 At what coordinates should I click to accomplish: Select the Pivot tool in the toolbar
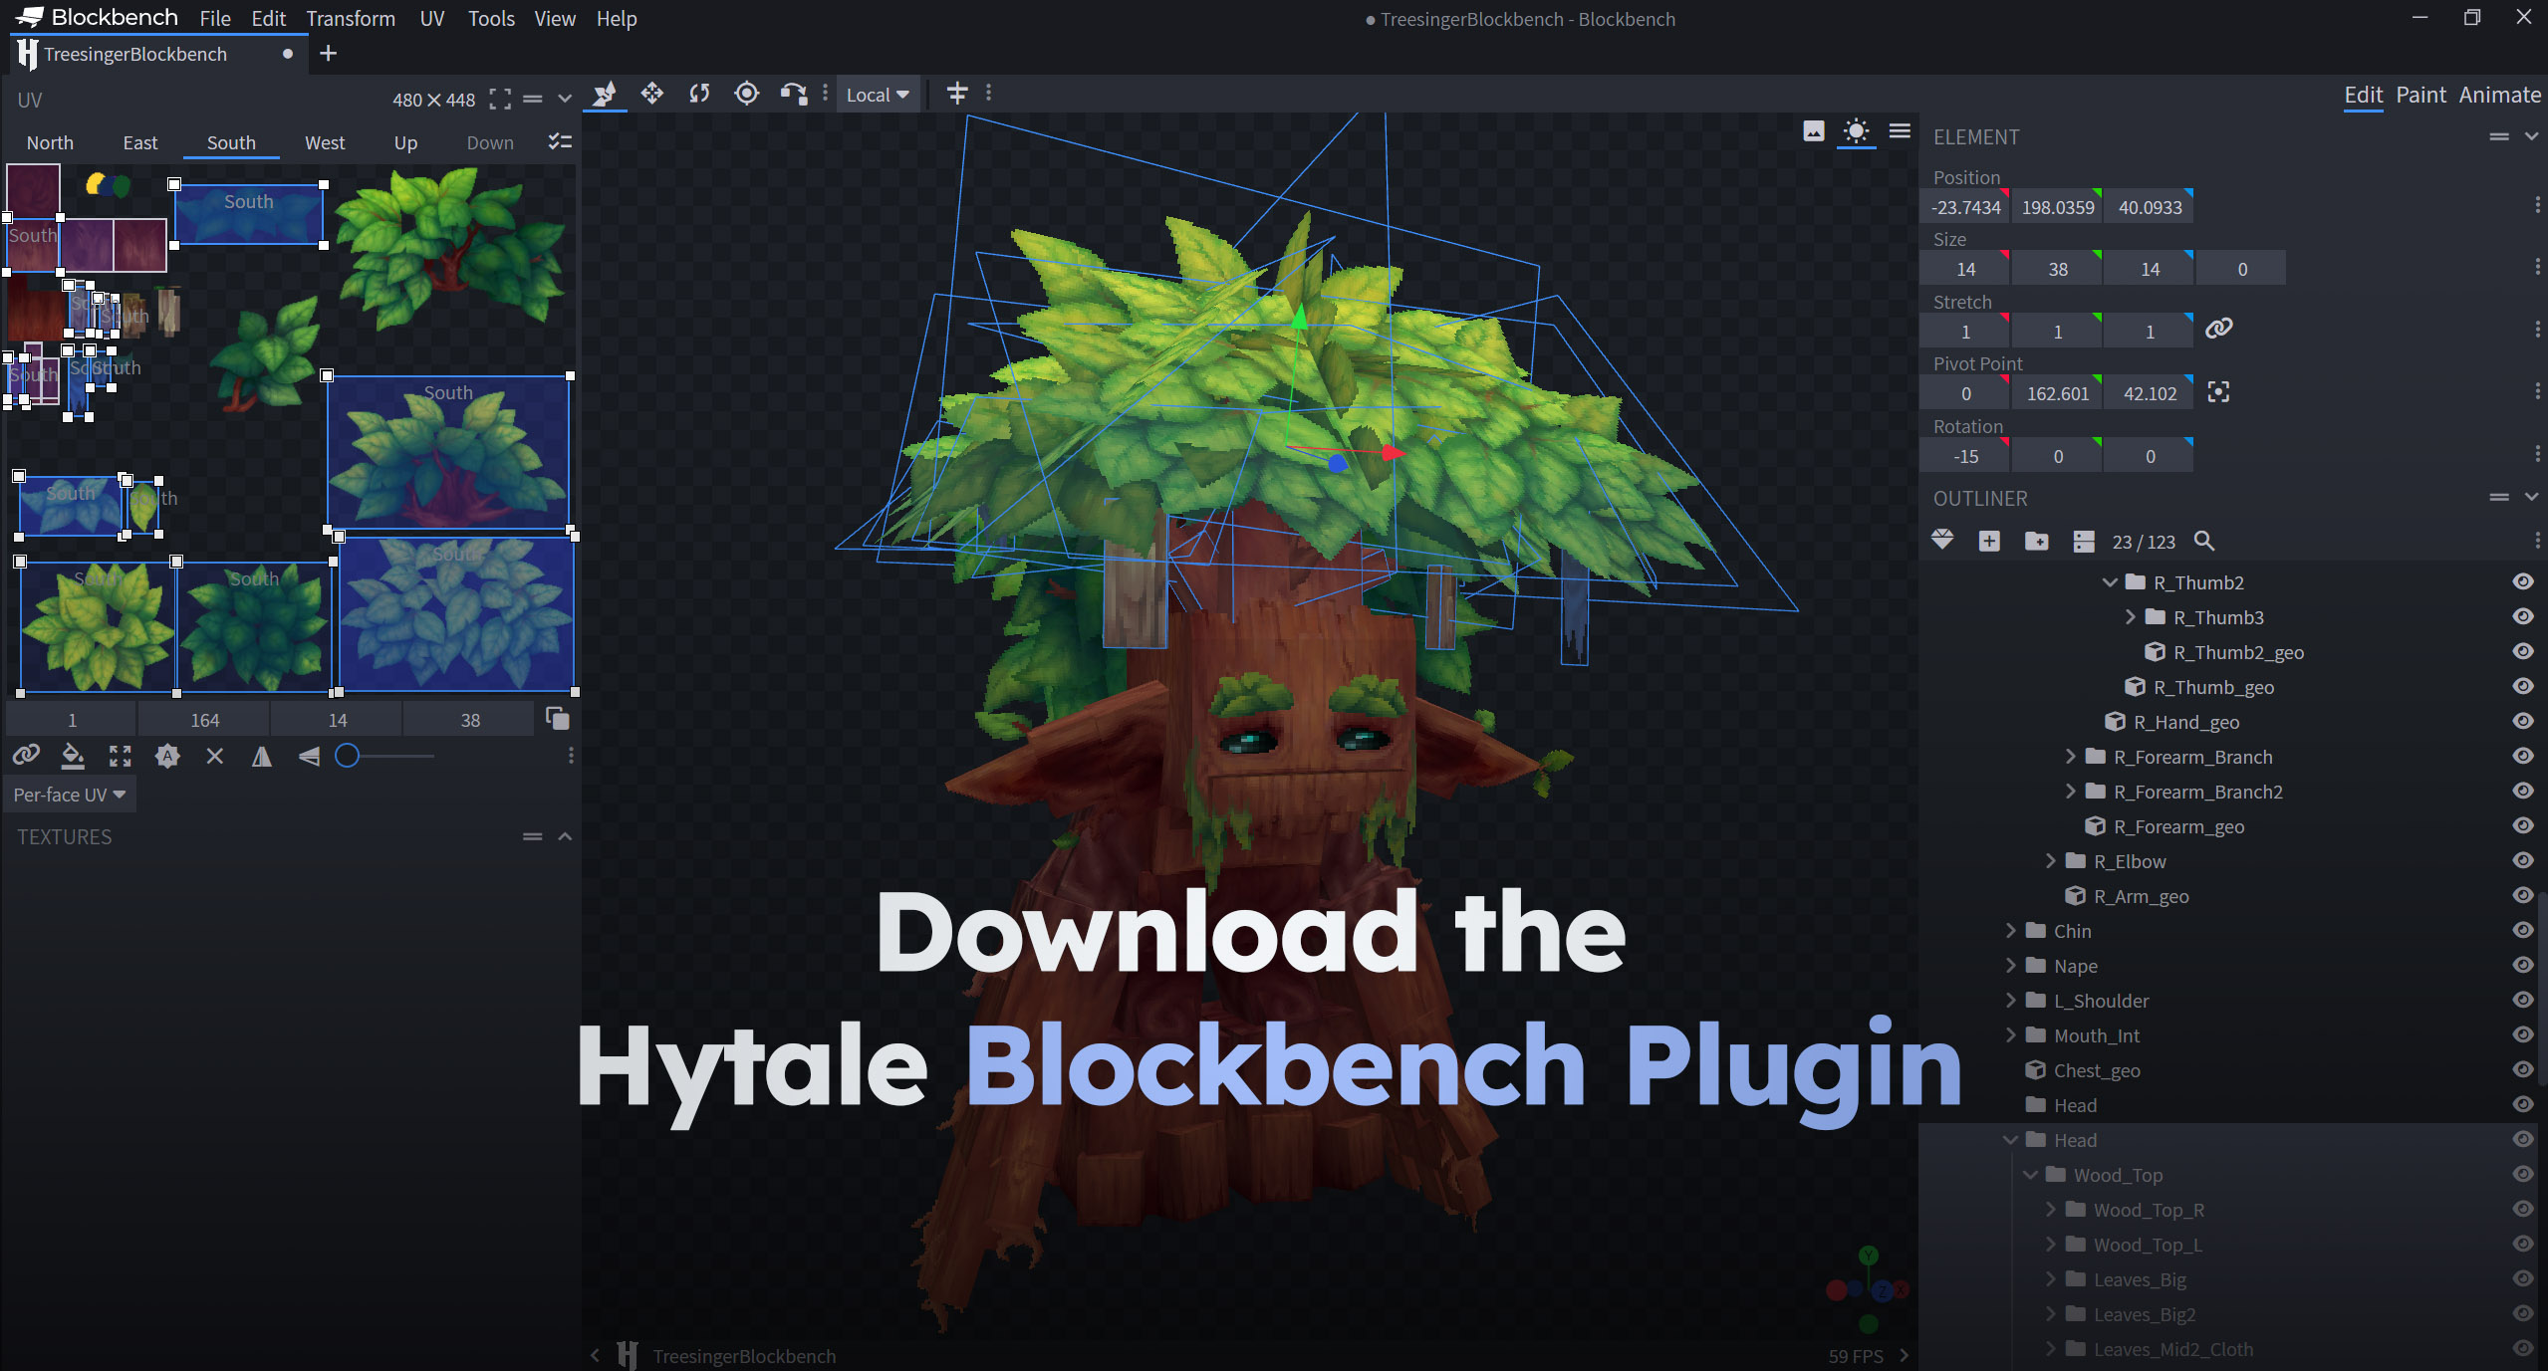click(746, 95)
